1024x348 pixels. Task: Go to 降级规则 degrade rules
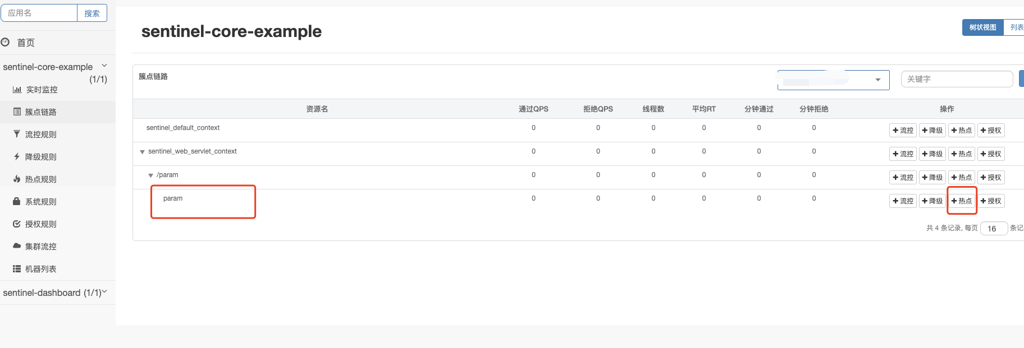[x=41, y=157]
